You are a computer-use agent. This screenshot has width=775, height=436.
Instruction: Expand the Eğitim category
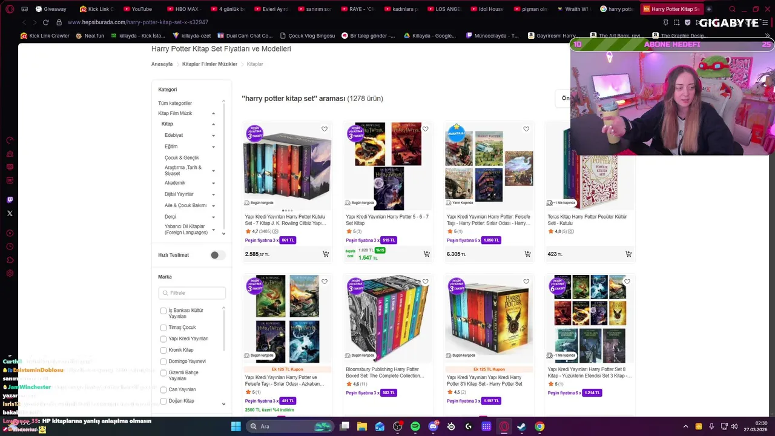click(213, 147)
